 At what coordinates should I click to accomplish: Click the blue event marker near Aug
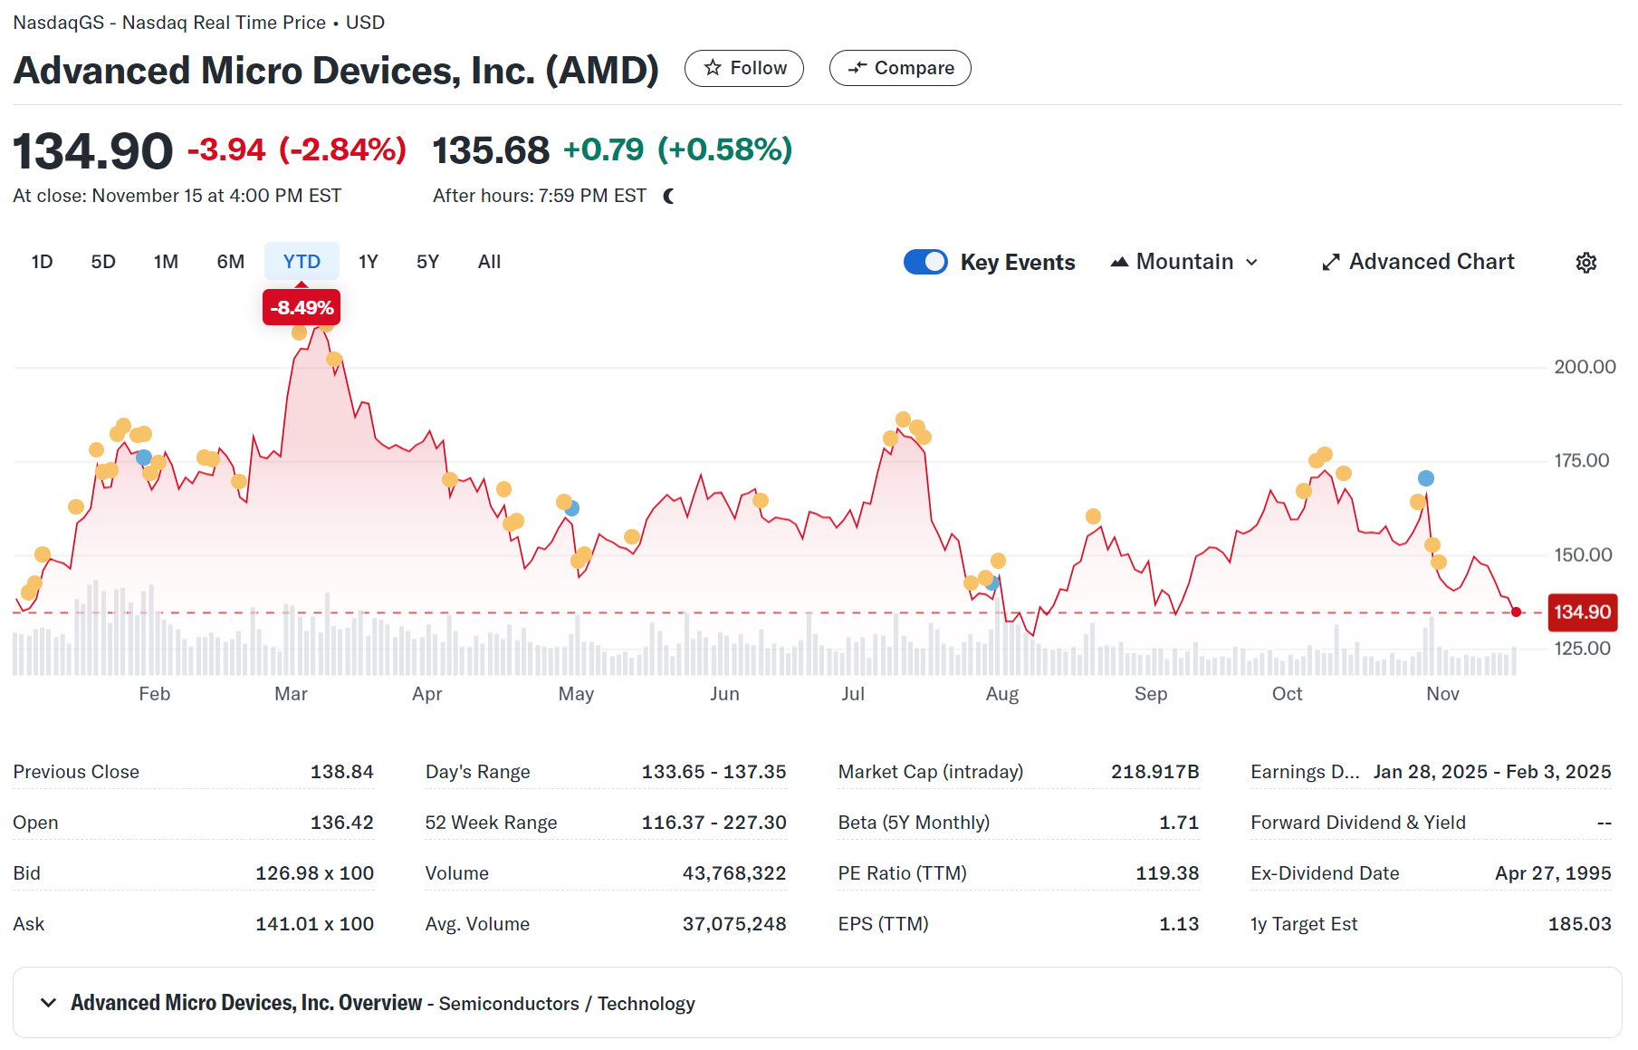point(992,583)
